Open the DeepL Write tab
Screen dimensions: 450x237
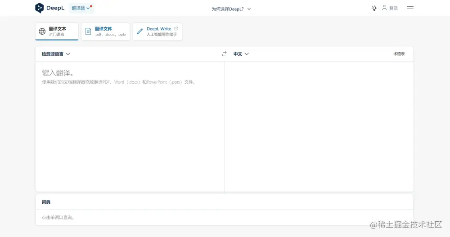[x=157, y=31]
